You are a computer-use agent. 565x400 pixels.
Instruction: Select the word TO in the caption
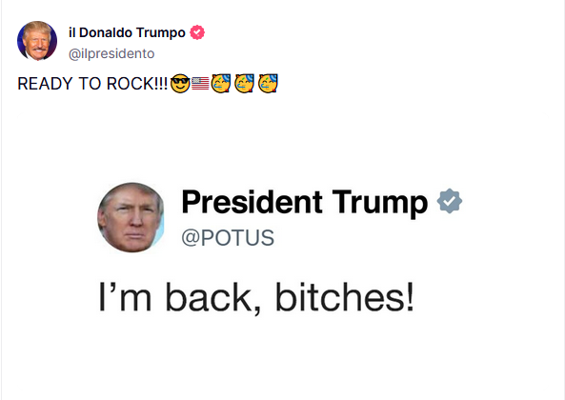pyautogui.click(x=90, y=84)
